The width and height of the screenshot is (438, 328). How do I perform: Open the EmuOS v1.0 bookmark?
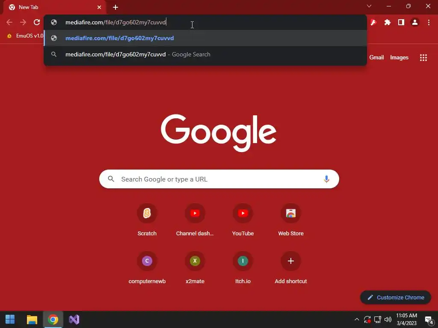[x=26, y=36]
